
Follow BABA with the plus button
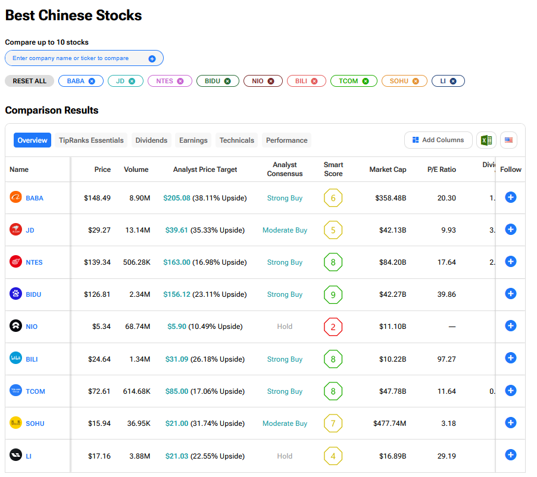pos(510,197)
